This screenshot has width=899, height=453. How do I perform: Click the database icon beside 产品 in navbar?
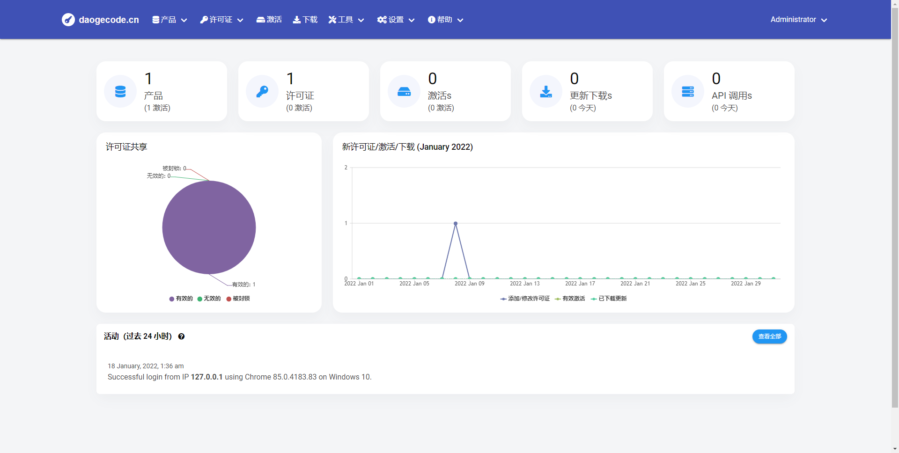click(x=155, y=20)
